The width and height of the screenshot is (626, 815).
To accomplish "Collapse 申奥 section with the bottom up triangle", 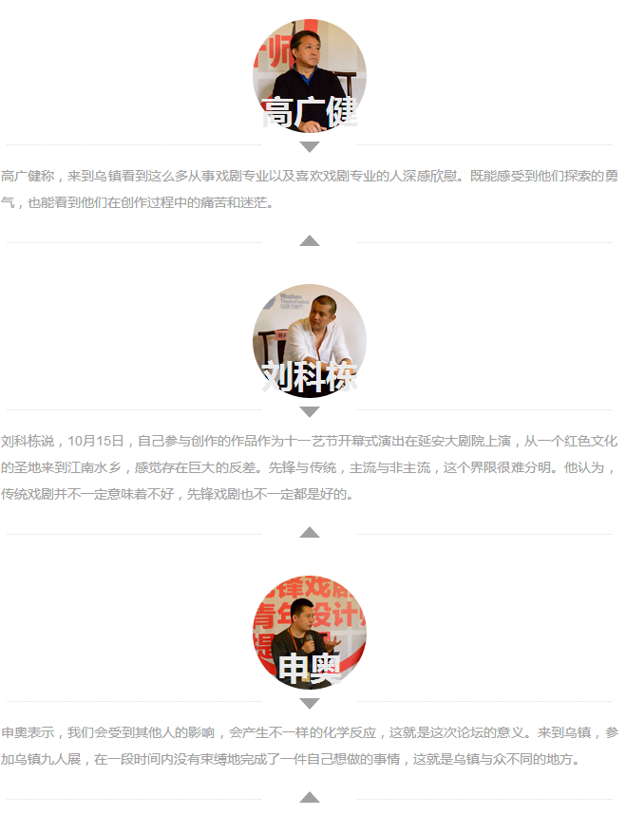I will [x=310, y=797].
